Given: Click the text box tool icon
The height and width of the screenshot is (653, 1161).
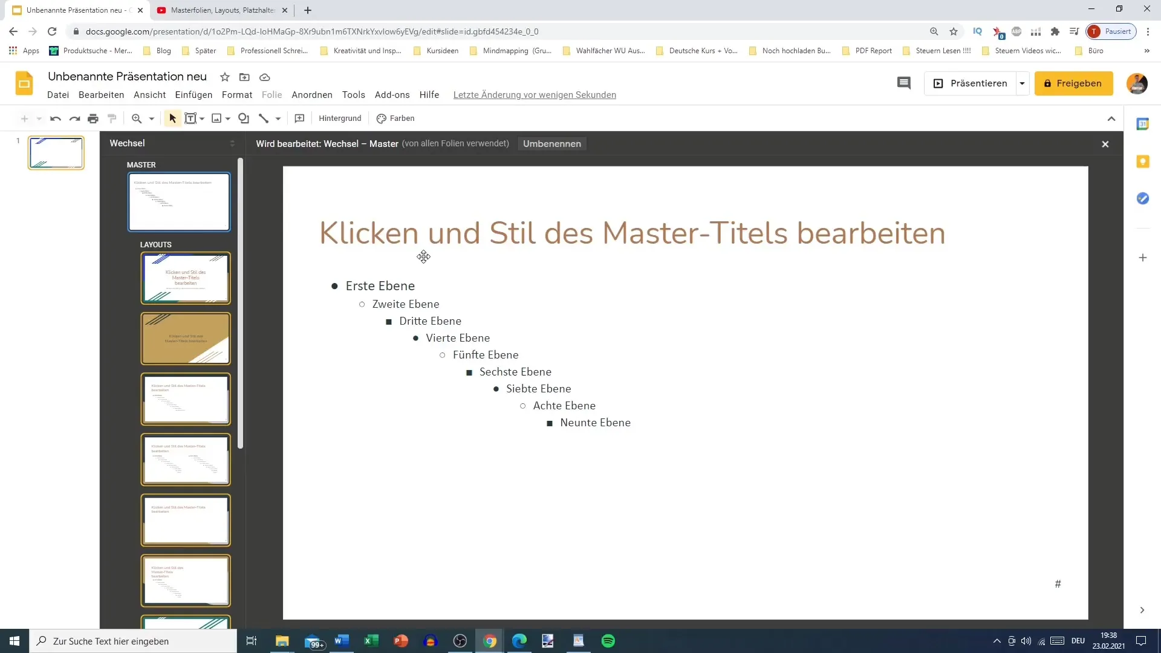Looking at the screenshot, I should (x=189, y=118).
